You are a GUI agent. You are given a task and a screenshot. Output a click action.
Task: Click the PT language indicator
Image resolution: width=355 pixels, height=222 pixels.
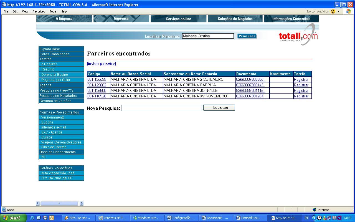pyautogui.click(x=306, y=218)
